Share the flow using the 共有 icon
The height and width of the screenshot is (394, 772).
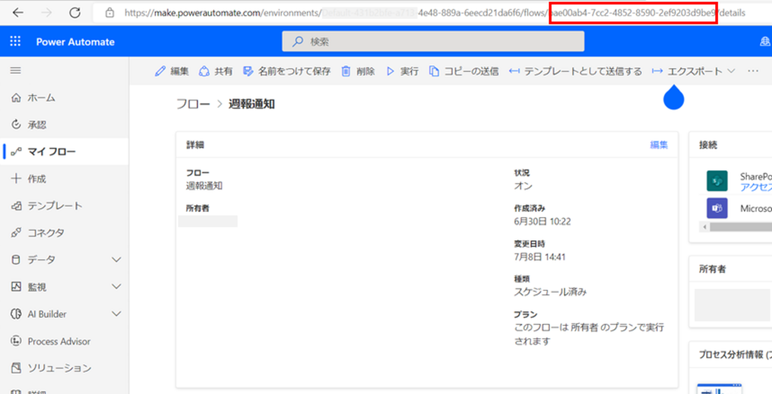click(x=215, y=71)
